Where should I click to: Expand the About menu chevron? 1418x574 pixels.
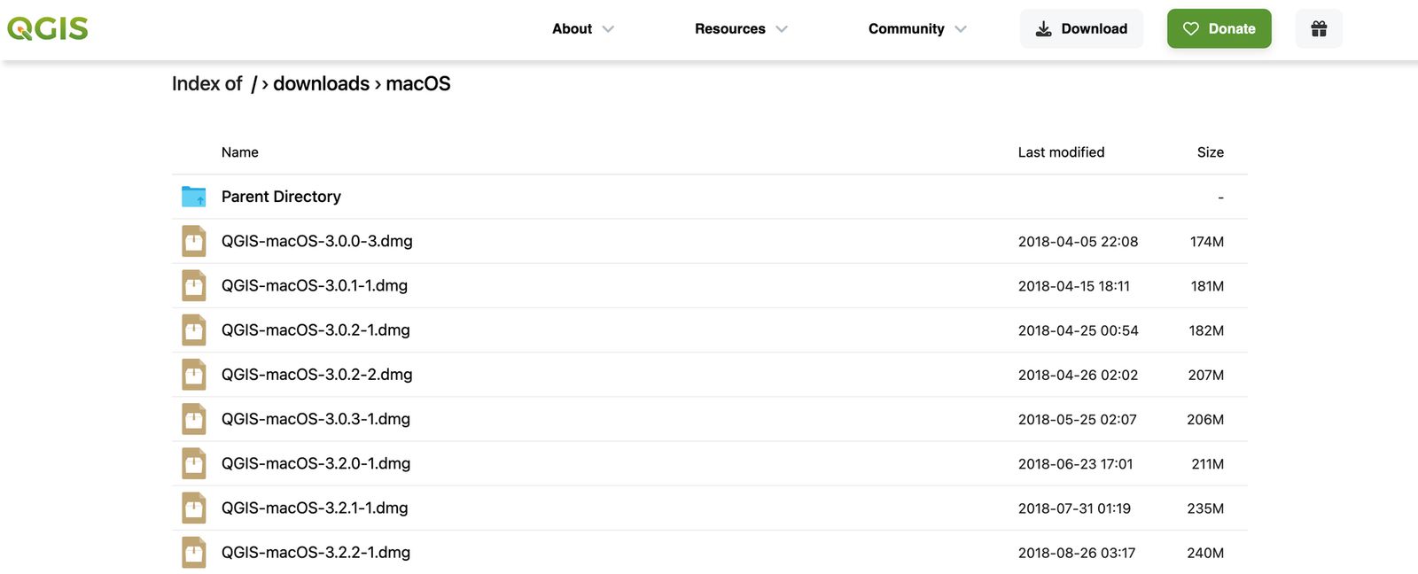(608, 29)
